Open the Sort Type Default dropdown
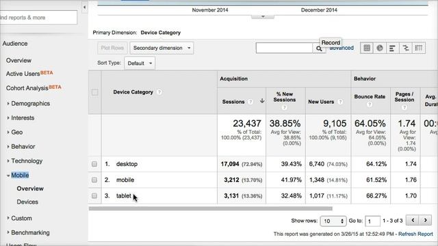The width and height of the screenshot is (438, 246). point(140,64)
